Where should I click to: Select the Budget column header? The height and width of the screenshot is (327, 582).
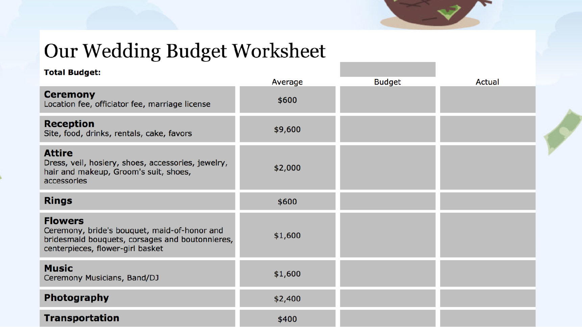[x=387, y=82]
